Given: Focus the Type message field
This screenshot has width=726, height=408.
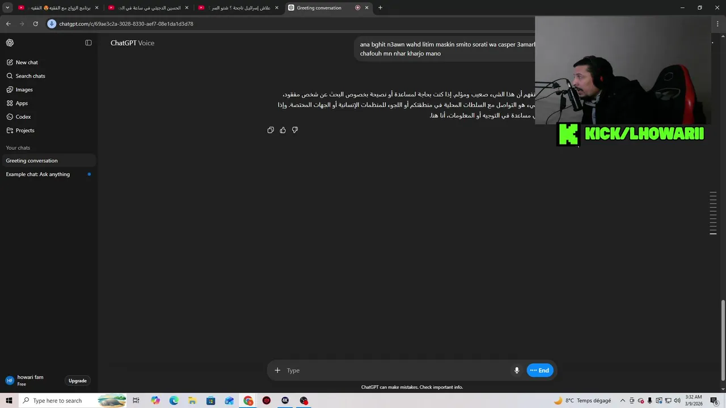Looking at the screenshot, I should pos(397,370).
